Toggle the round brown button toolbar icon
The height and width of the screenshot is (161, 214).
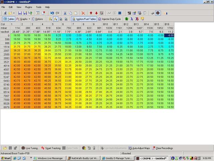(x=158, y=13)
